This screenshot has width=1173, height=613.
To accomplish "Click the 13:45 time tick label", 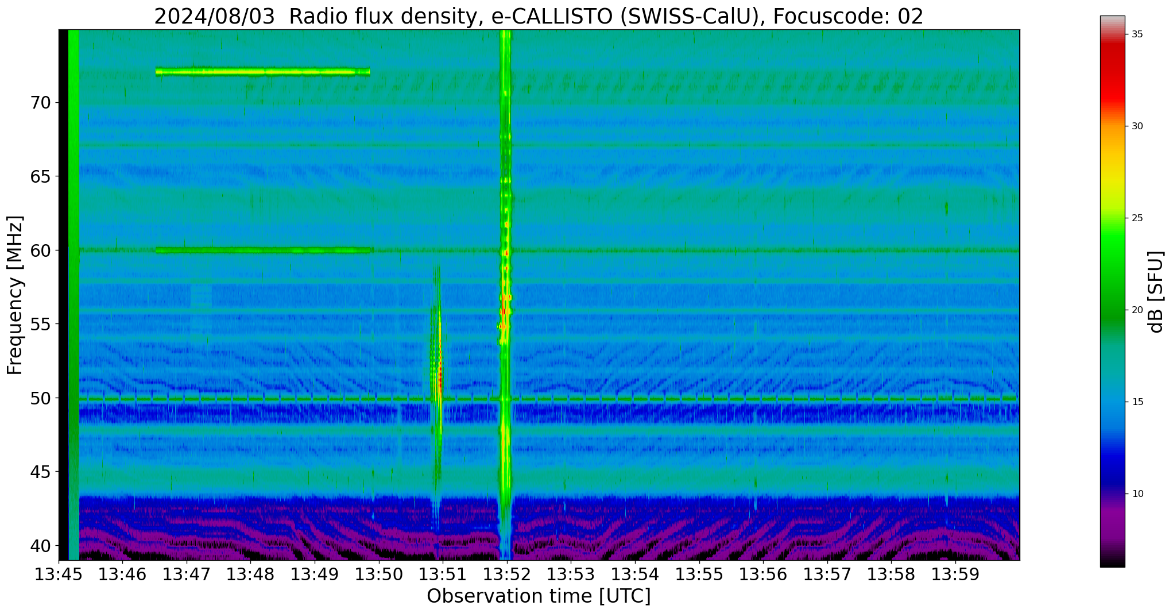I will coord(59,574).
